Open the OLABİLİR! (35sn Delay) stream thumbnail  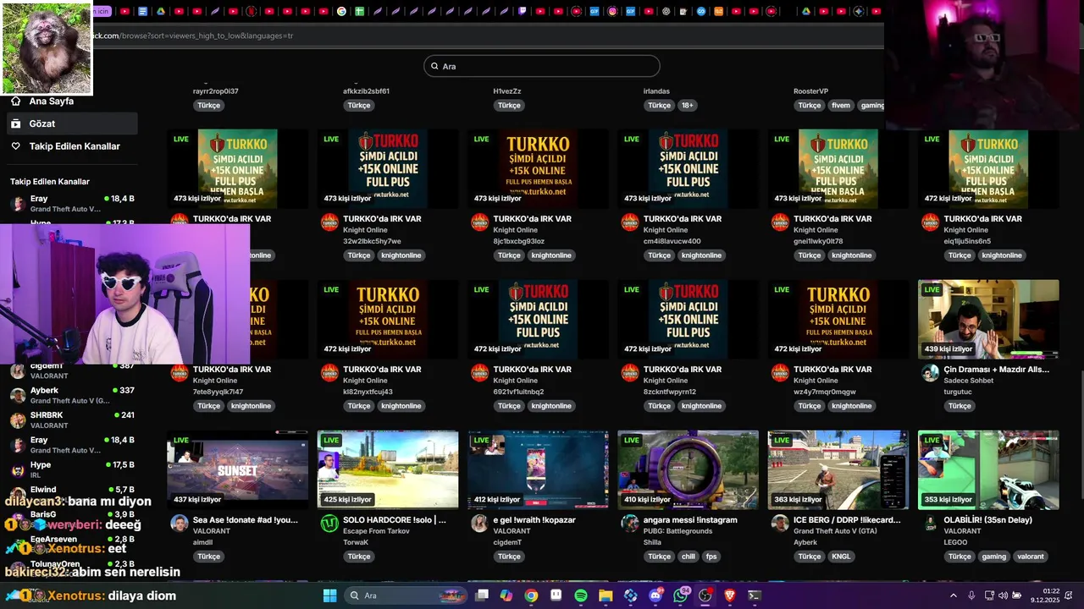pyautogui.click(x=988, y=469)
